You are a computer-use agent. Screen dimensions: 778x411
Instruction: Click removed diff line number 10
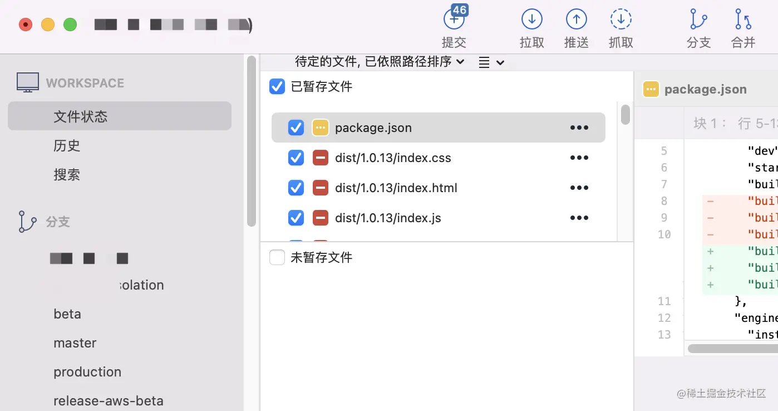664,234
